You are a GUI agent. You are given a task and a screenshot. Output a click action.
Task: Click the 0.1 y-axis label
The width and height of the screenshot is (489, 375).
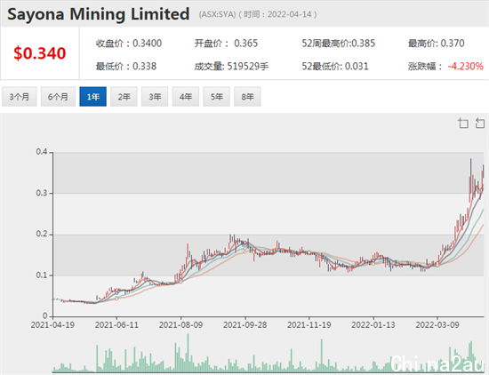(x=42, y=275)
